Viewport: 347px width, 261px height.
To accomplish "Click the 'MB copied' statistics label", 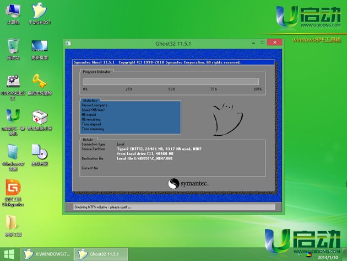I will 89,115.
